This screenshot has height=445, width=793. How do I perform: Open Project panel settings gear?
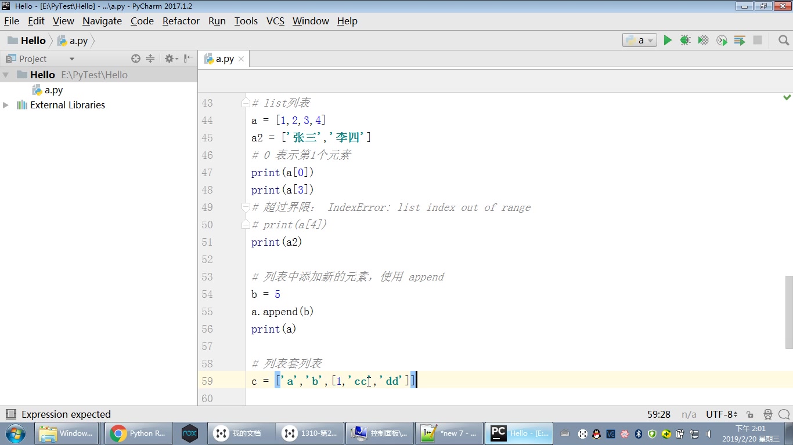(x=168, y=58)
